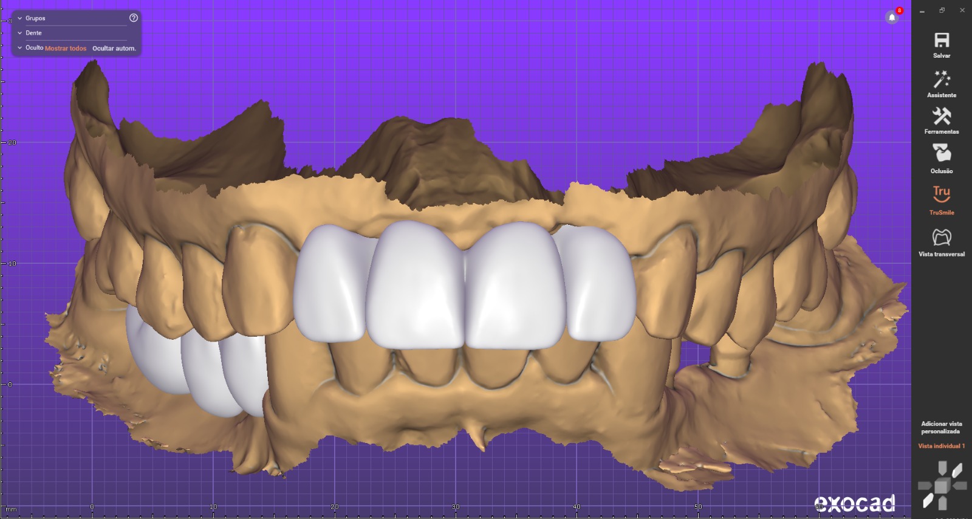Image resolution: width=972 pixels, height=519 pixels.
Task: Click the top arrow of the view cube
Action: coord(942,467)
